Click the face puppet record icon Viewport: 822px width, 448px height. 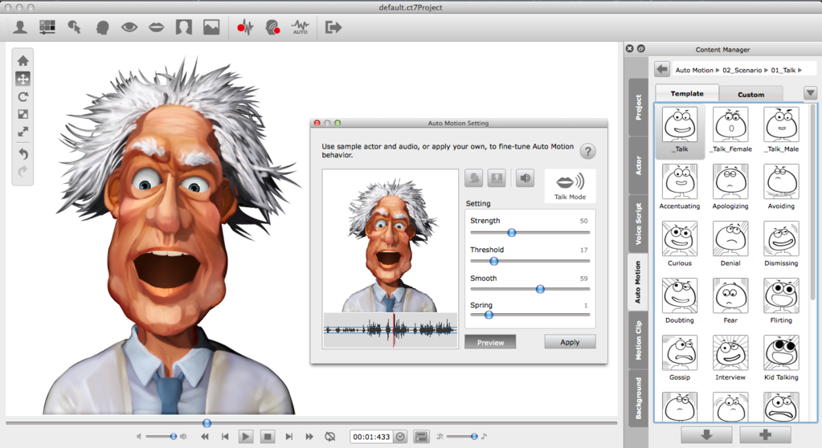pyautogui.click(x=272, y=27)
